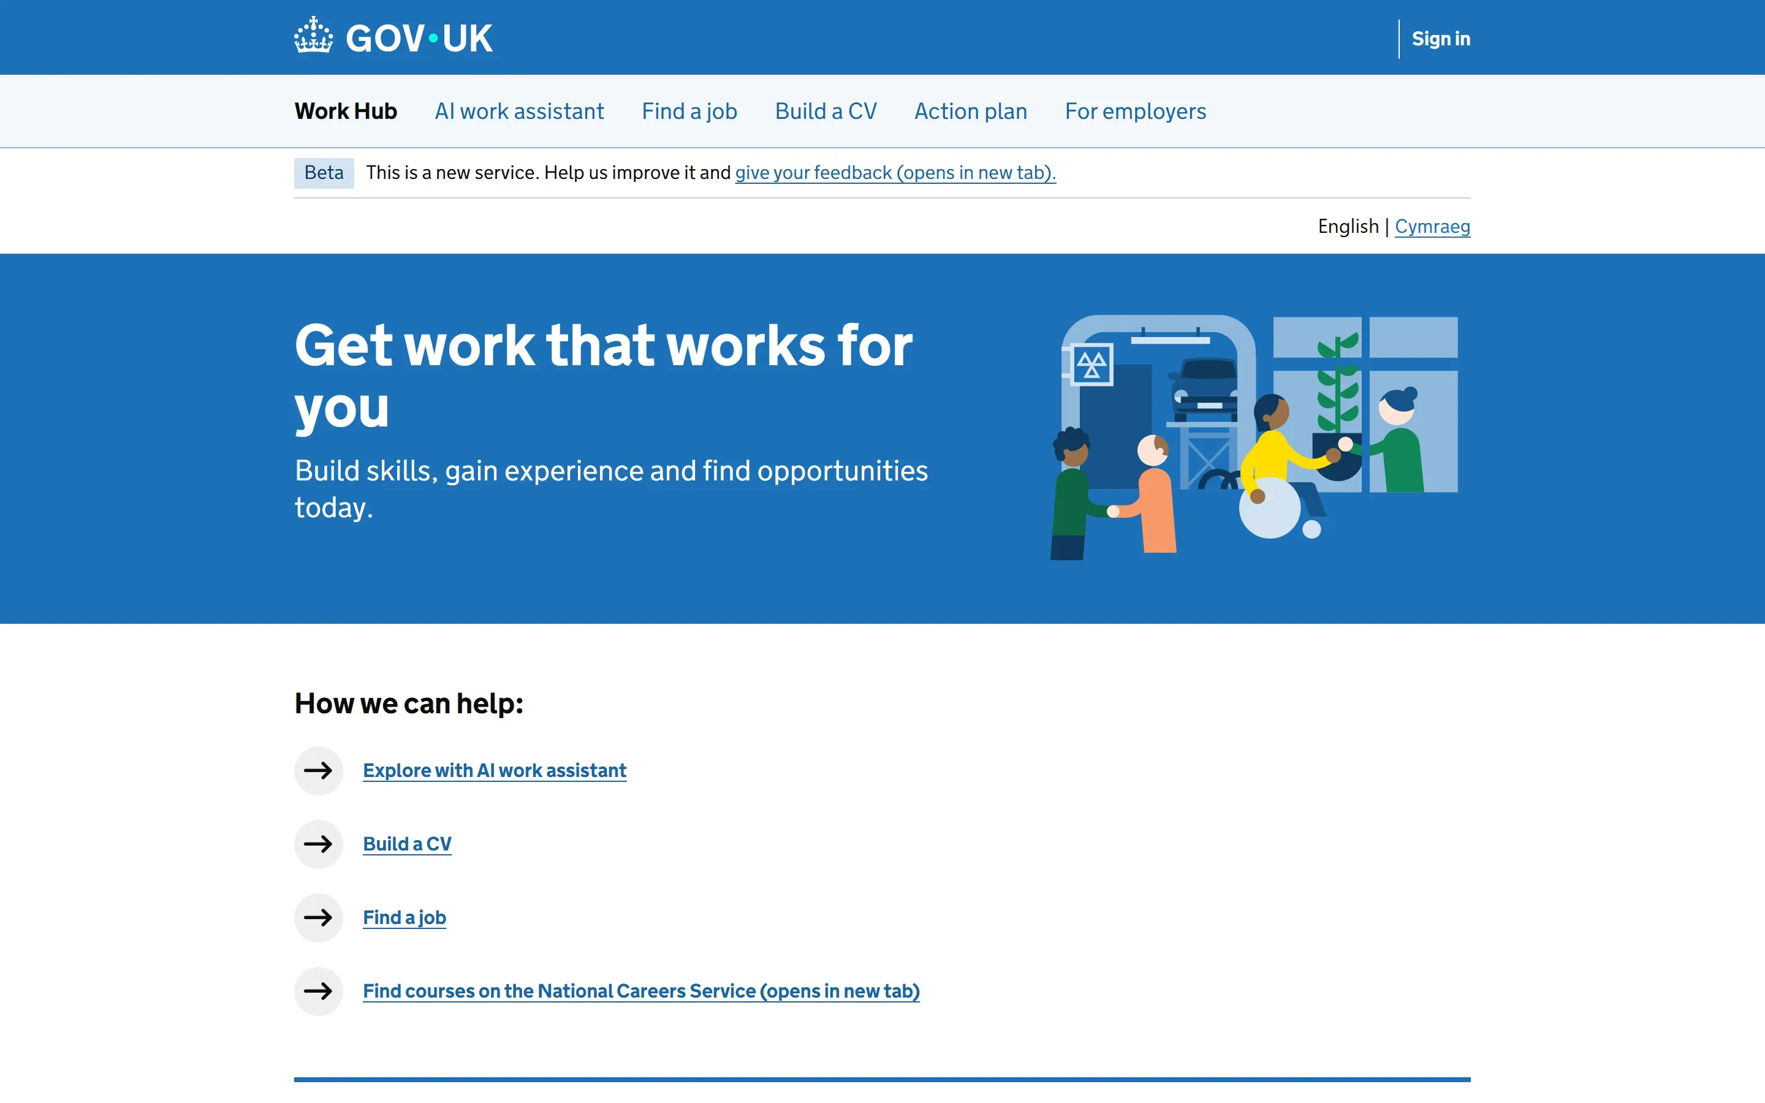This screenshot has width=1765, height=1103.
Task: Click the How we can help: heading
Action: tap(408, 704)
